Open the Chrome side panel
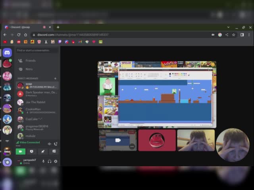 [242, 35]
